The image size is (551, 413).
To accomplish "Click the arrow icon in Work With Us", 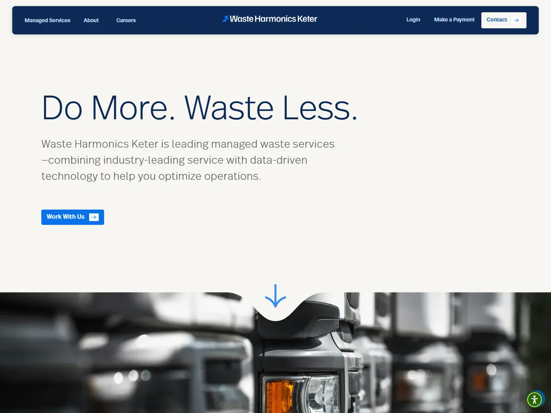I will 94,217.
